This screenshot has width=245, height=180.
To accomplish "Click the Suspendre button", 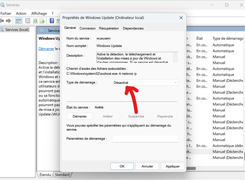I will pos(136,116).
